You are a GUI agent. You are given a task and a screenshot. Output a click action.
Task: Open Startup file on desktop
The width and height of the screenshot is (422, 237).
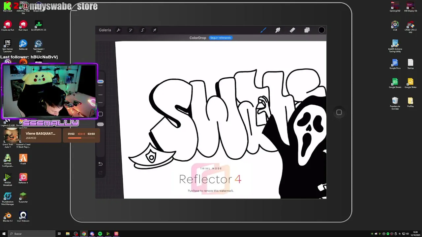pos(410,64)
